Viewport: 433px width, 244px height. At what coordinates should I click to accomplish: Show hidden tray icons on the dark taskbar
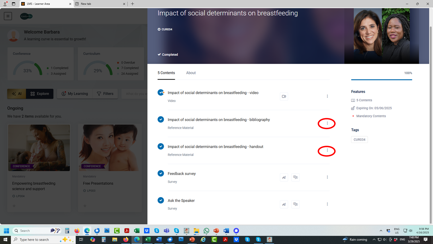click(x=374, y=240)
